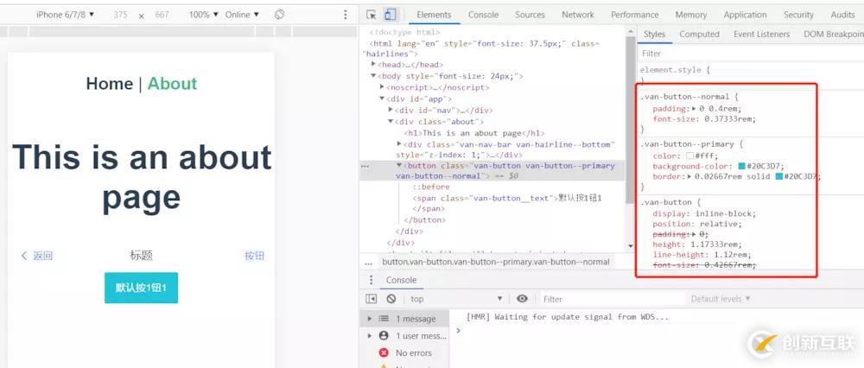The width and height of the screenshot is (864, 368).
Task: Rotate the device viewport orientation
Action: coord(279,15)
